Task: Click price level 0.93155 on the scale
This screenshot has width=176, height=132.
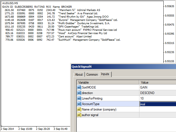Action: pos(169,61)
